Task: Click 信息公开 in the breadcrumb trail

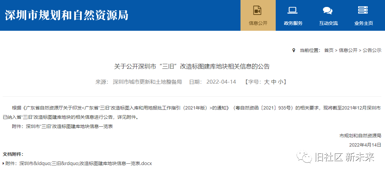Action: tap(348, 50)
